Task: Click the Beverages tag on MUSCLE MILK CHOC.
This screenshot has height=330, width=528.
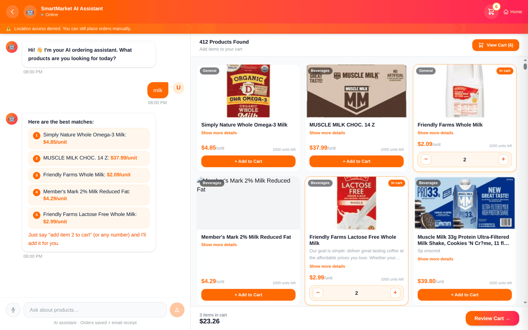Action: pos(320,71)
